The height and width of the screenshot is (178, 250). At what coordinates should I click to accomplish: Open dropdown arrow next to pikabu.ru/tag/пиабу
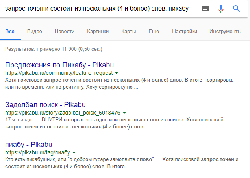click(74, 152)
